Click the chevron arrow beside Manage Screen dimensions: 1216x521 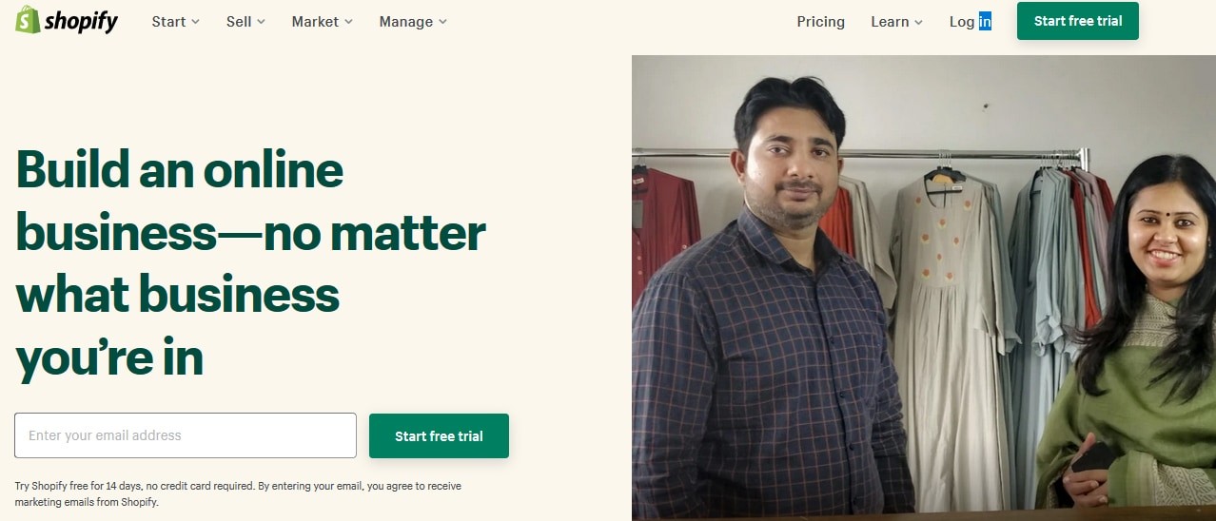[442, 22]
